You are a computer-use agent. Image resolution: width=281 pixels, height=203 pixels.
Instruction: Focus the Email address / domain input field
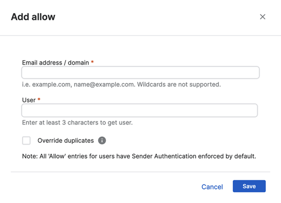click(140, 73)
